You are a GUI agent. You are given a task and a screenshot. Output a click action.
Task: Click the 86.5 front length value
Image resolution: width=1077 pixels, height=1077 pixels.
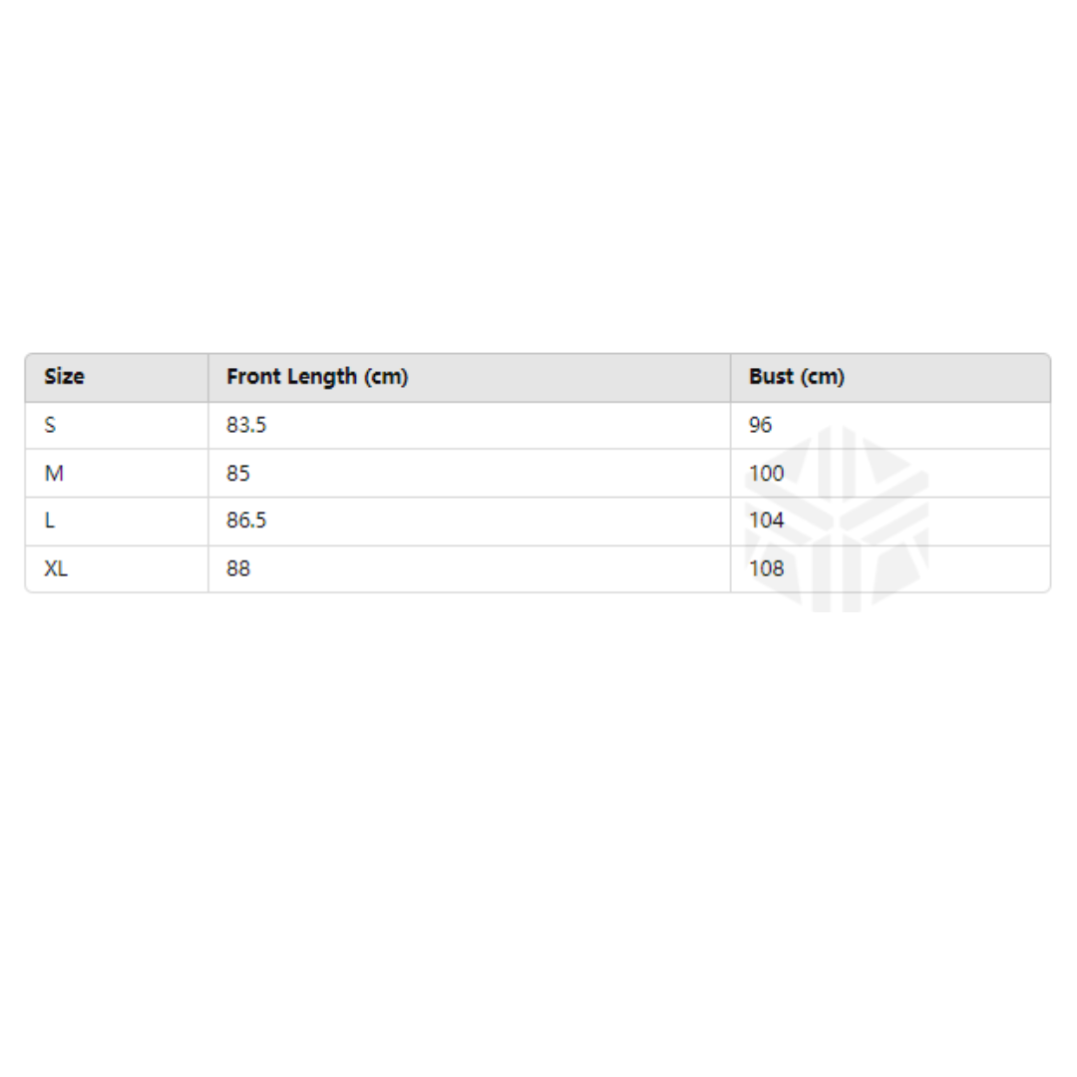click(246, 522)
